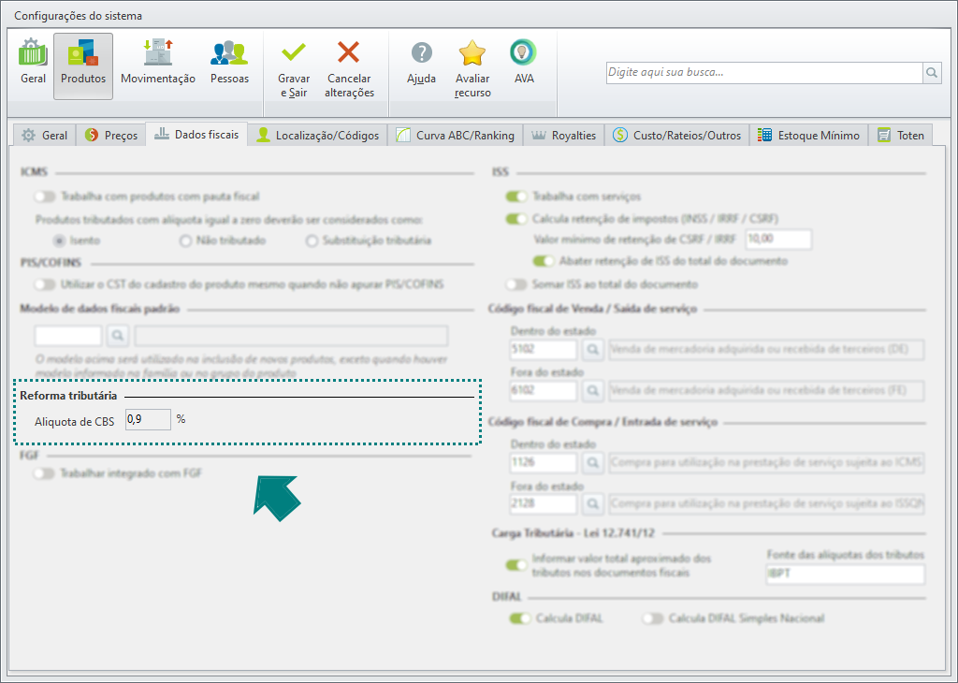Focus the 'Digite aqui sua busca' search field
This screenshot has height=683, width=958.
point(763,73)
